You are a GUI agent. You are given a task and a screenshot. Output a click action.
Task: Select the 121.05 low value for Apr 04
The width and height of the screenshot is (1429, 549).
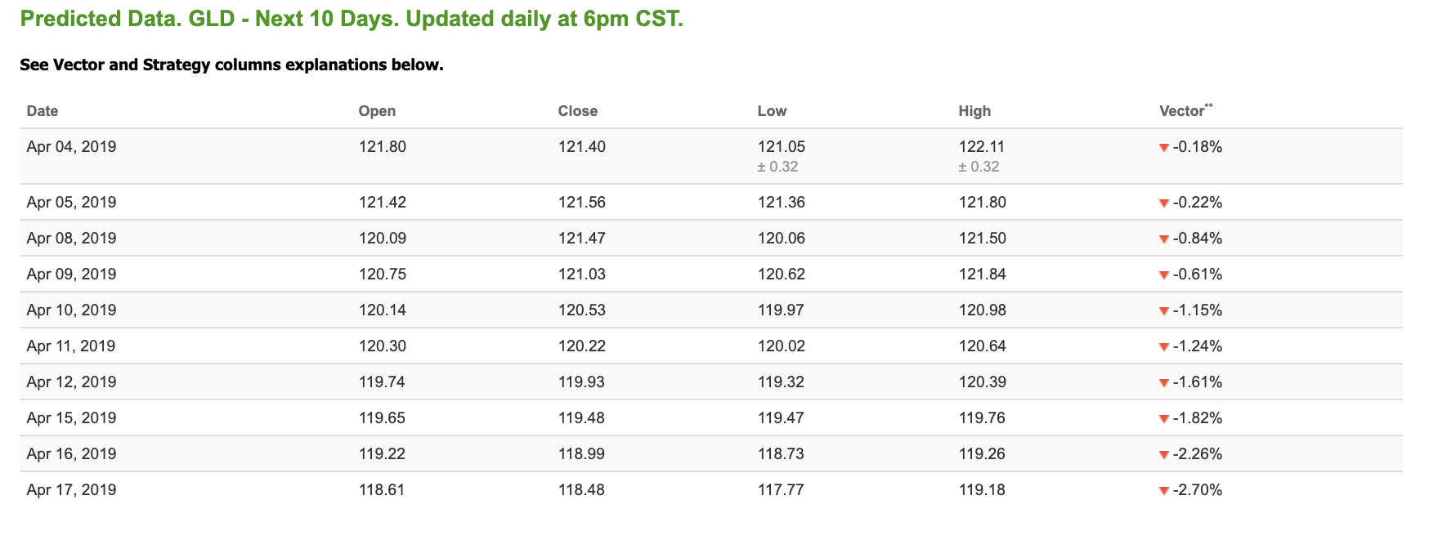tap(782, 147)
